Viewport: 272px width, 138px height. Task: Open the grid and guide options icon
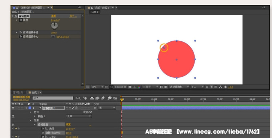click(x=107, y=87)
